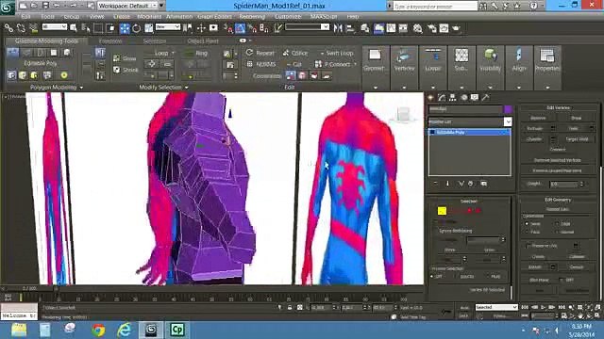
Task: Open the Customize menu
Action: (x=288, y=17)
